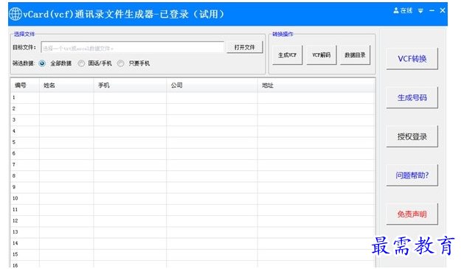Select table row numbered 3

point(193,120)
